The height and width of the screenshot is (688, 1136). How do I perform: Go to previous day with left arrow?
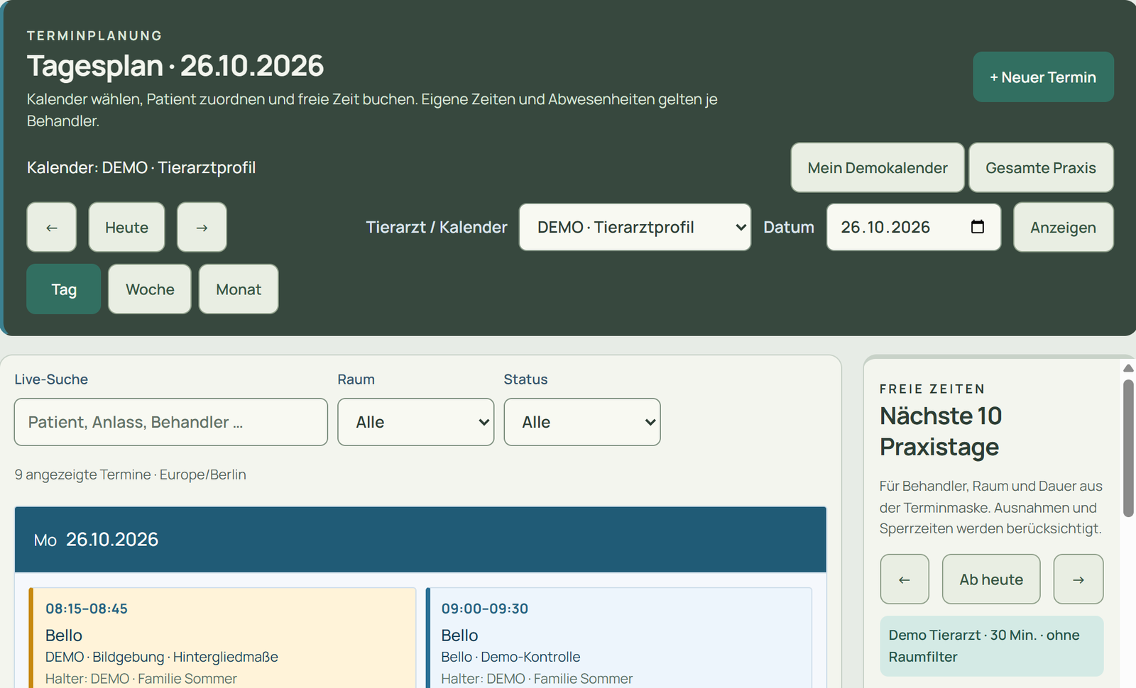click(51, 227)
